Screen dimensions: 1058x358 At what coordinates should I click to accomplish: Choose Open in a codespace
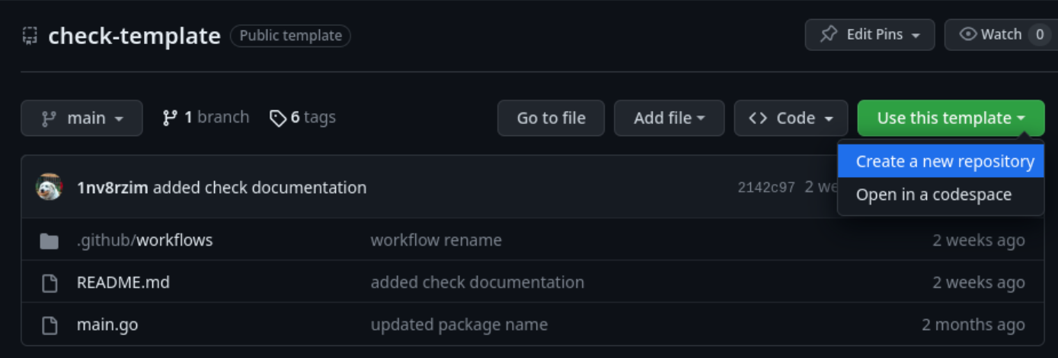click(933, 195)
